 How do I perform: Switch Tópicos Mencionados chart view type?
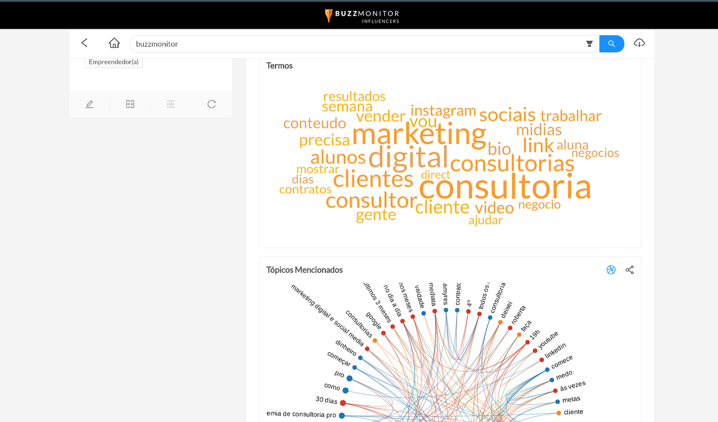pyautogui.click(x=611, y=270)
